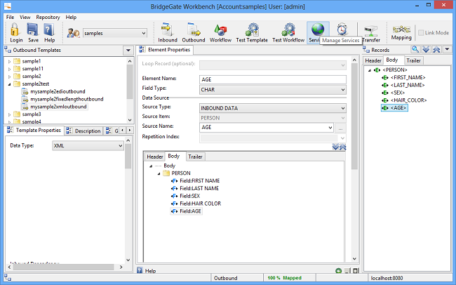Collapse the sample2test folder

point(9,84)
